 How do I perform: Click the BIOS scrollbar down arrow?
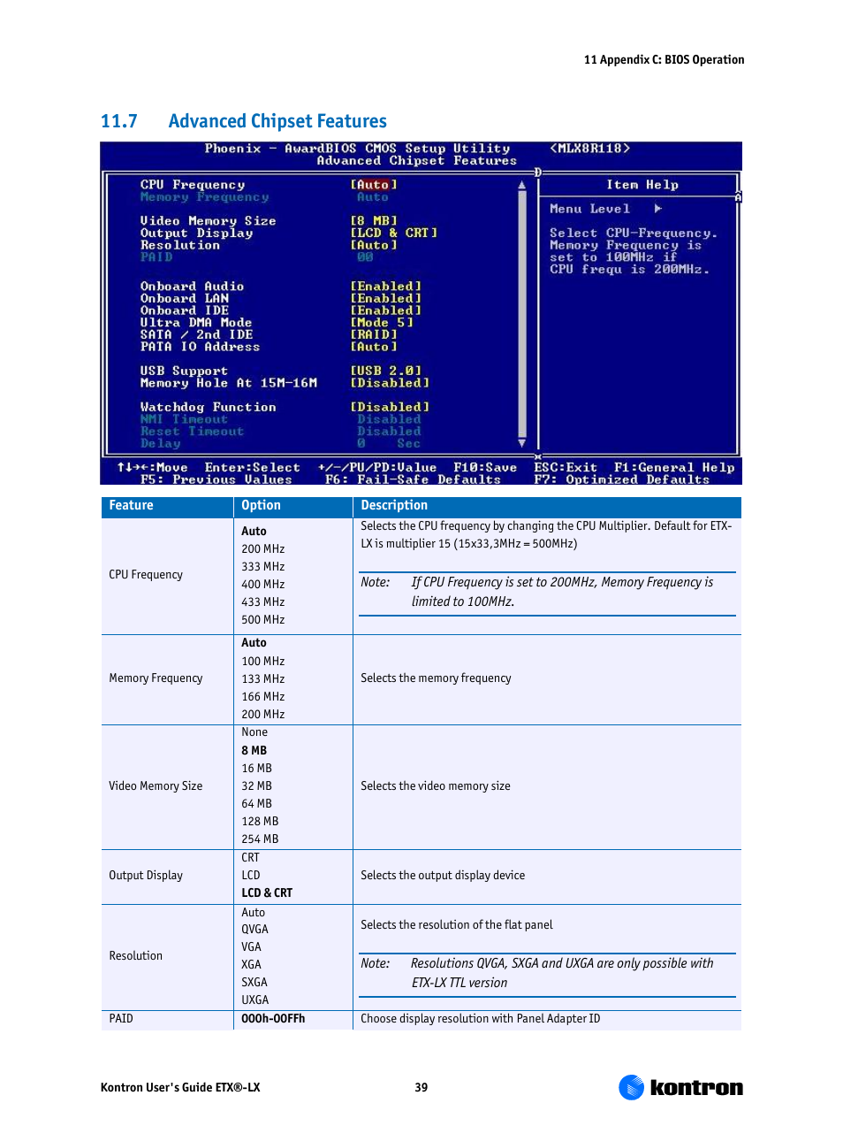(522, 443)
